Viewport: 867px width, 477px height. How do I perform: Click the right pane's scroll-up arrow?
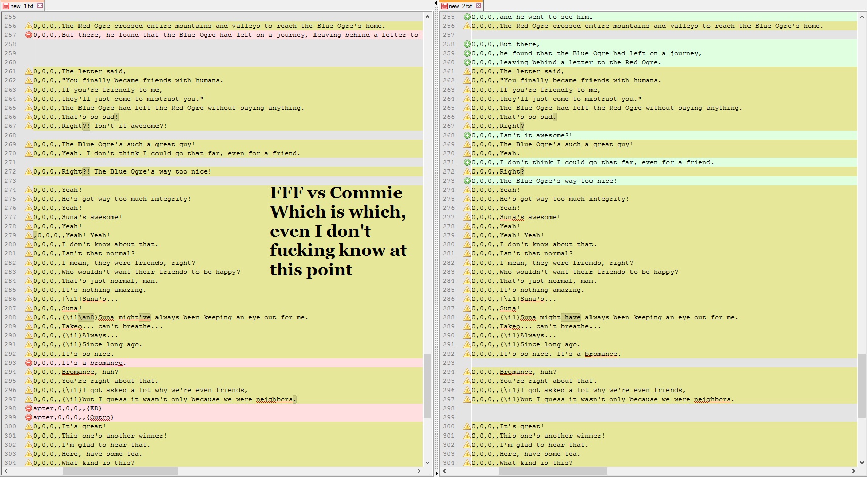[x=862, y=17]
